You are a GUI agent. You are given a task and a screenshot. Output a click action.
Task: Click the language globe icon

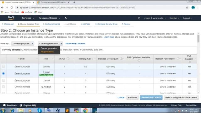pos(21,105)
